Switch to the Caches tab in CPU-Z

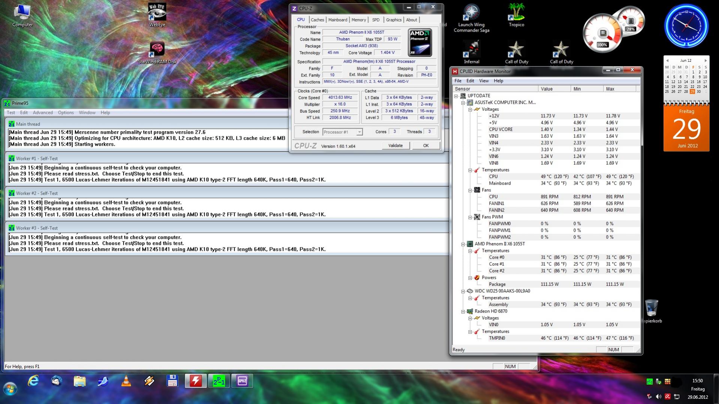point(317,20)
